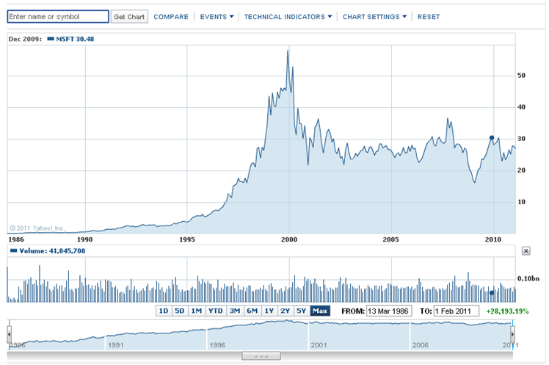Open the CHART SETTINGS dropdown
The width and height of the screenshot is (549, 365).
[374, 17]
